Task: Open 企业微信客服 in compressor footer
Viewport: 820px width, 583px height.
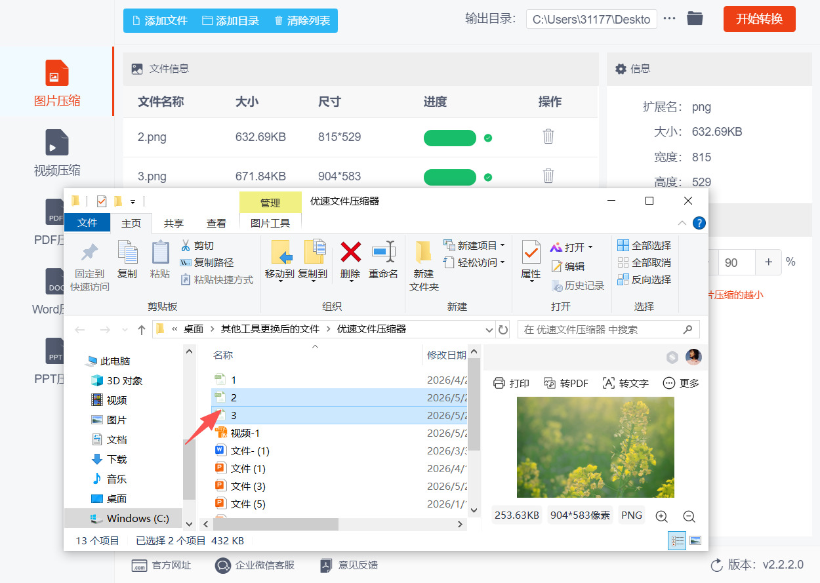Action: [255, 565]
